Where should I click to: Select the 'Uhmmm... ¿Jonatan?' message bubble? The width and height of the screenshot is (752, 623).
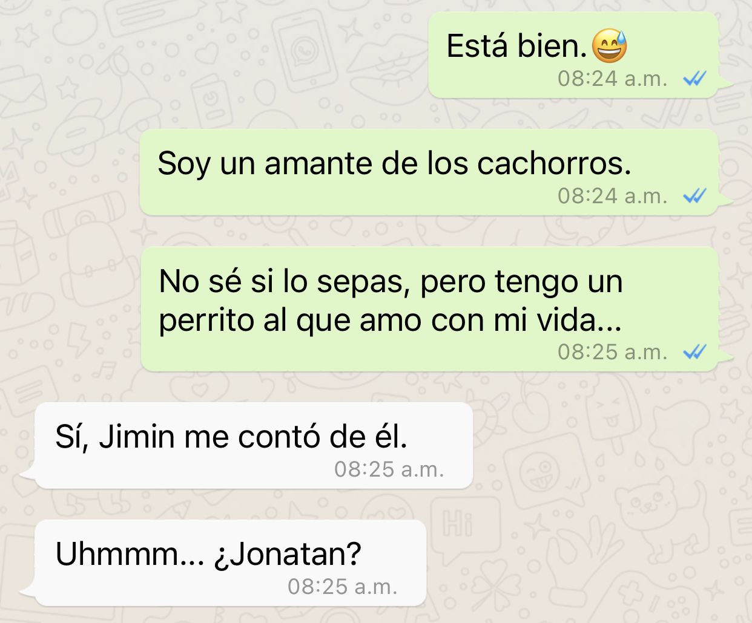231,563
